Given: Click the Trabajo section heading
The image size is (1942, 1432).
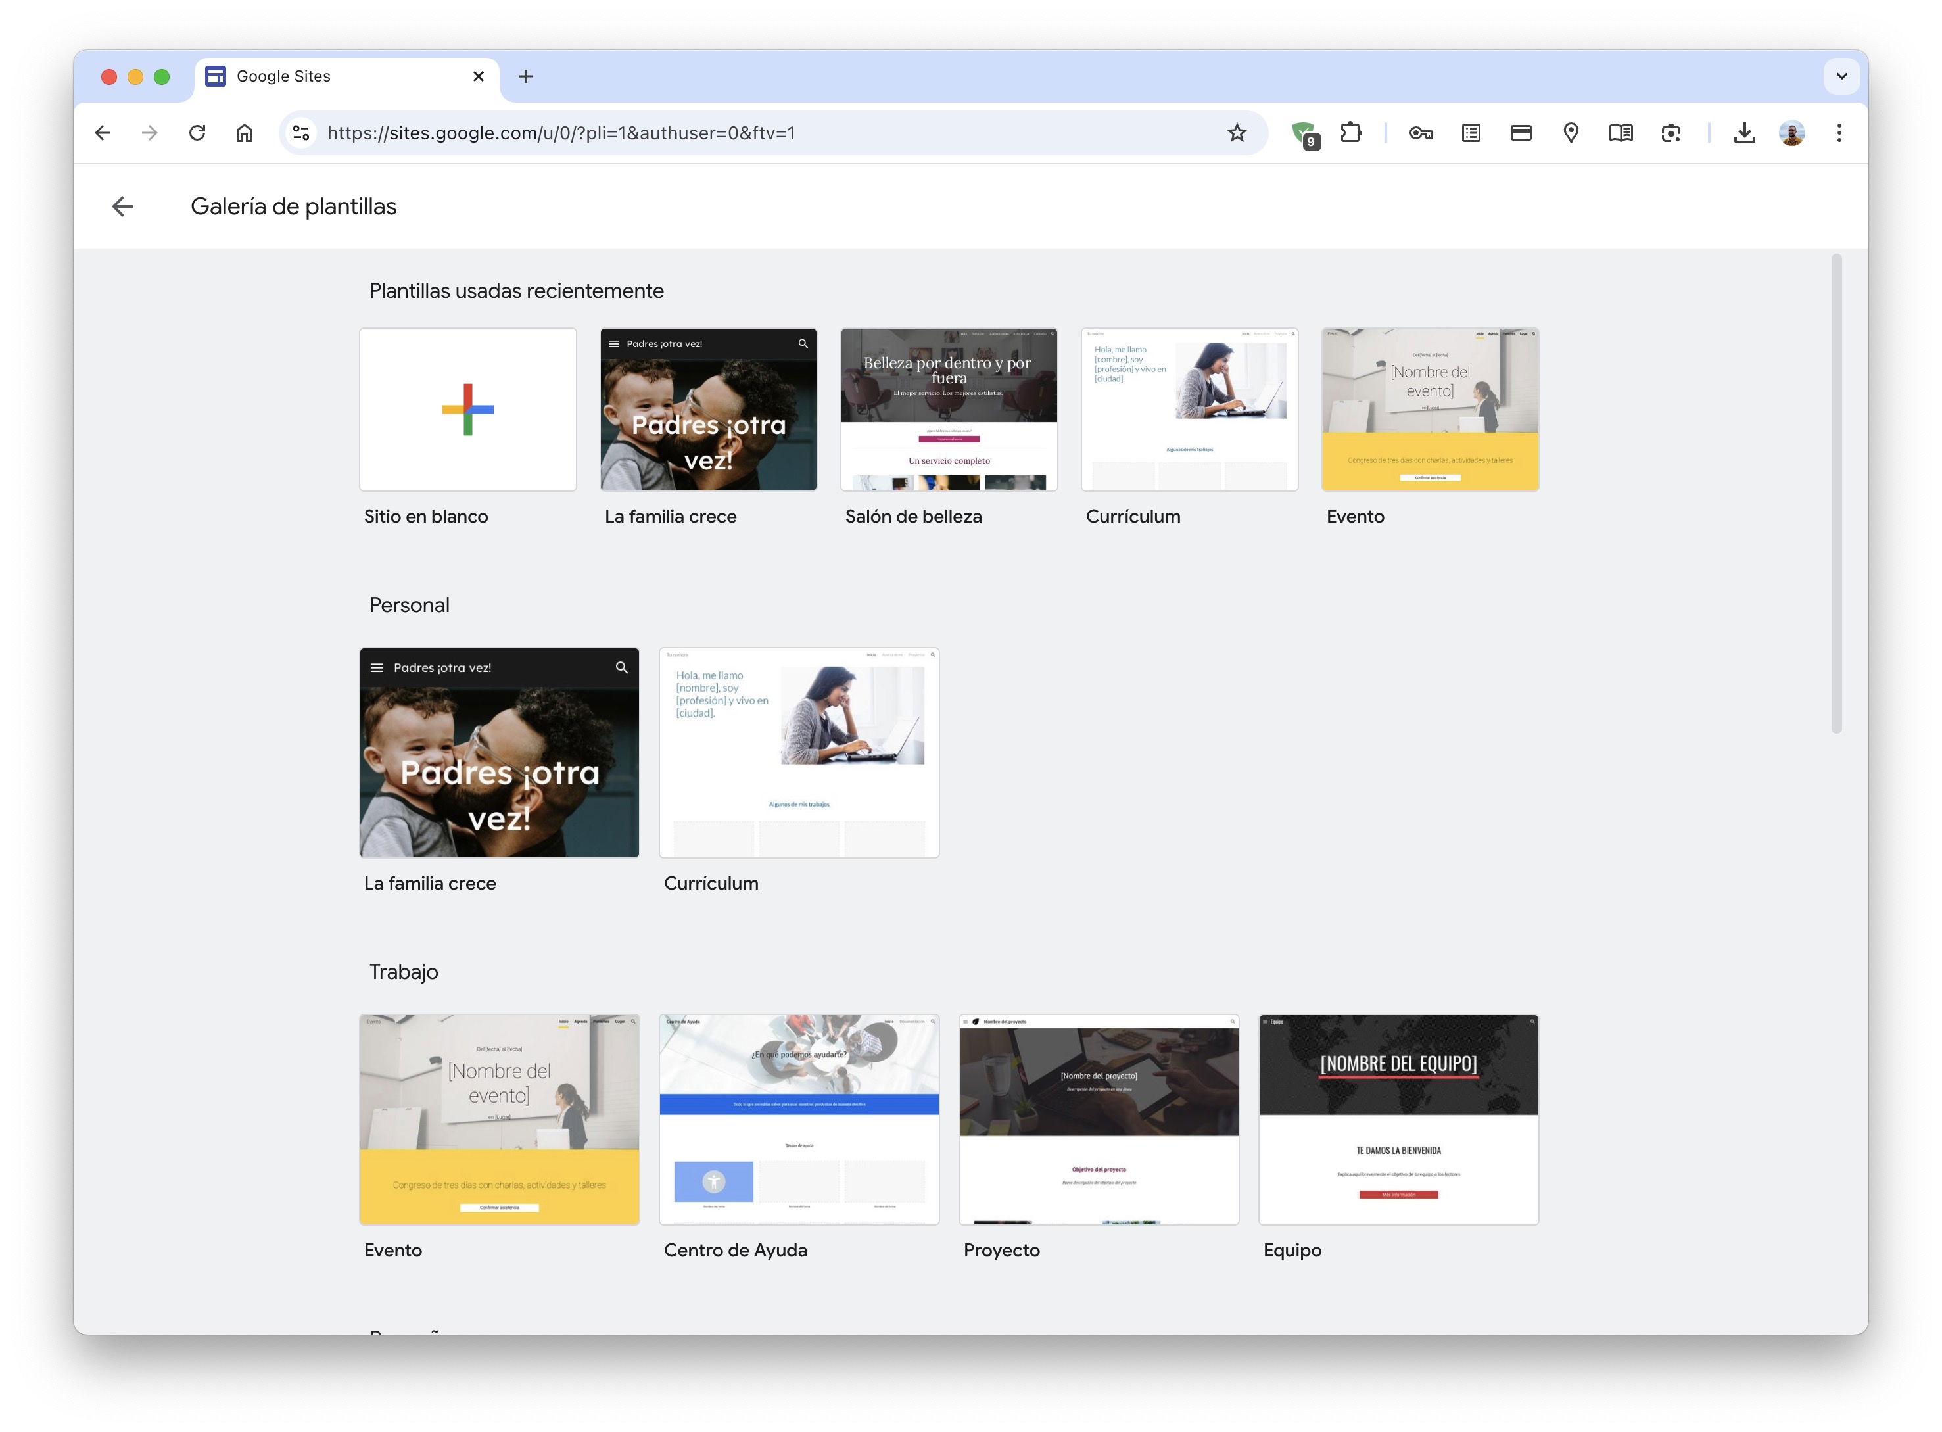Looking at the screenshot, I should [x=404, y=972].
